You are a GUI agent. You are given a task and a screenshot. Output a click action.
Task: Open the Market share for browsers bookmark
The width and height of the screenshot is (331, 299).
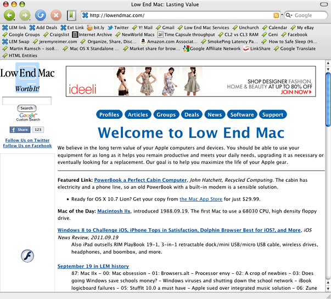tap(152, 49)
